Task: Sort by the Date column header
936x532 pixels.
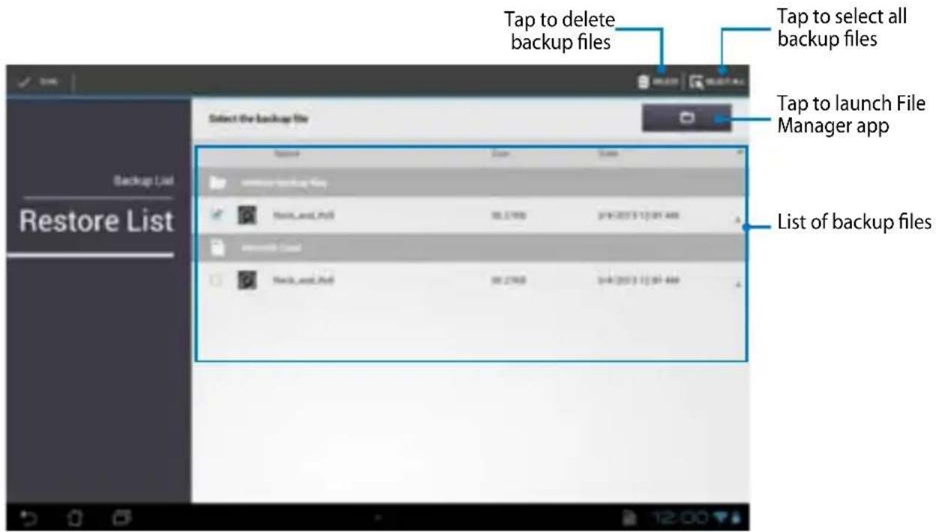Action: pos(609,154)
